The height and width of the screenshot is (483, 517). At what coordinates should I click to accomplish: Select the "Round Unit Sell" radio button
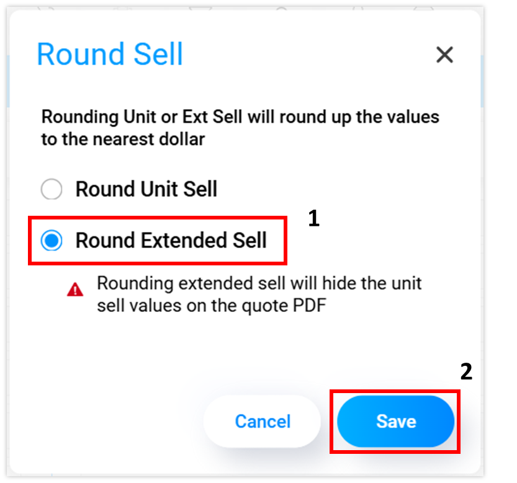[x=52, y=189]
